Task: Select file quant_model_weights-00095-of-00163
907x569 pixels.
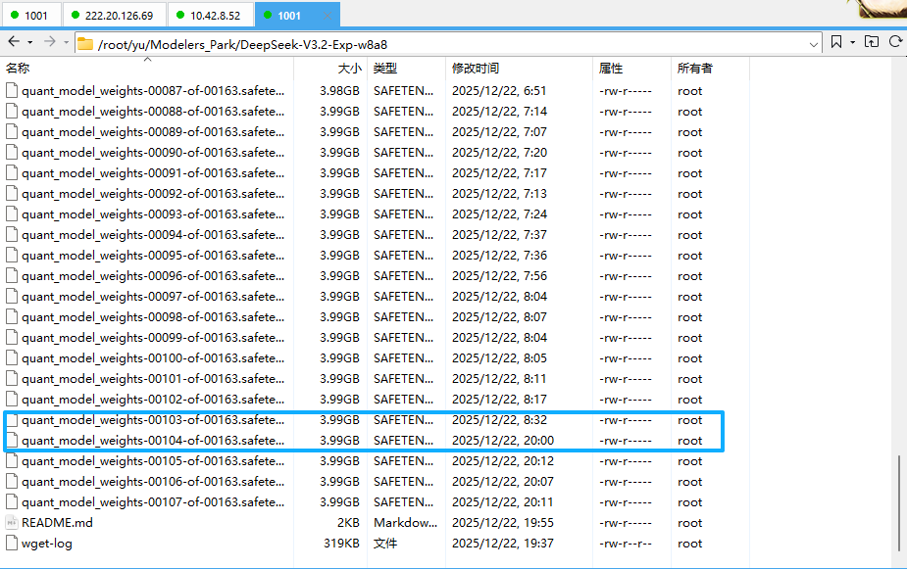Action: 153,256
